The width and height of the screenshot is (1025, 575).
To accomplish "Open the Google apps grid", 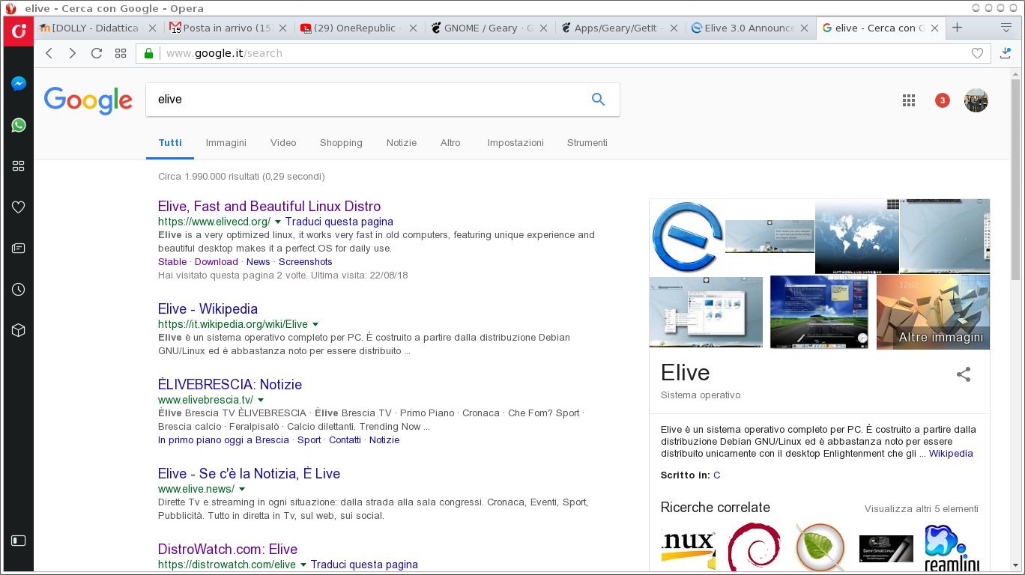I will point(909,100).
